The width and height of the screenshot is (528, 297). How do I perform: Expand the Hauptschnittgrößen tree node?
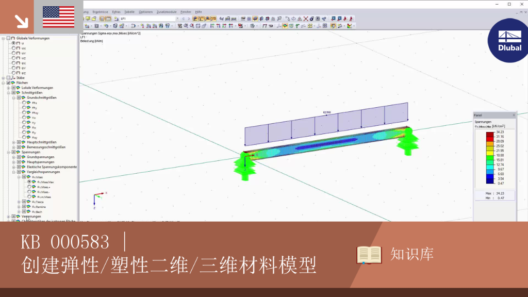(x=13, y=142)
